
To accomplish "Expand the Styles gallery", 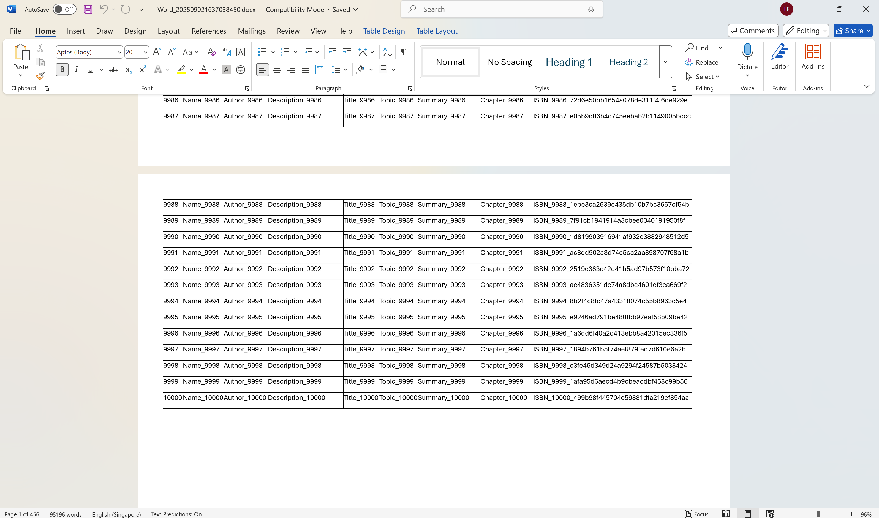I will (665, 62).
